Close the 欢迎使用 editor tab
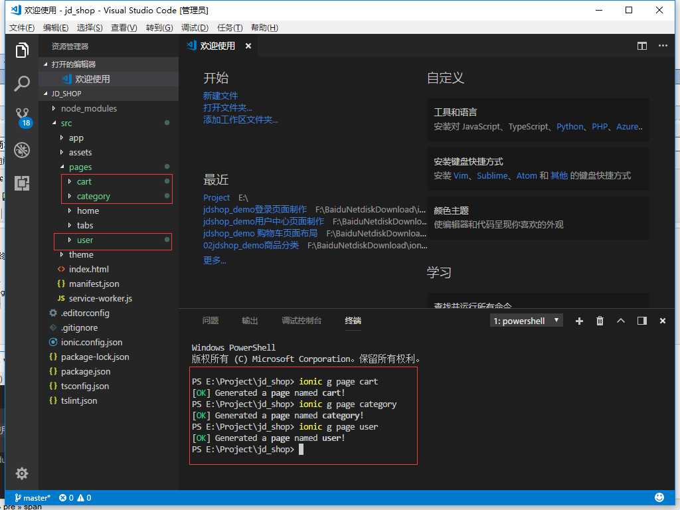The image size is (680, 510). 248,46
